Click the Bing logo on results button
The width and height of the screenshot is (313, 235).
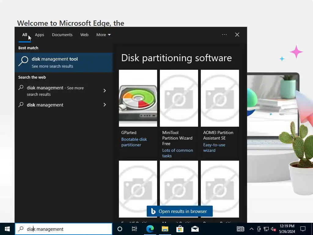point(153,211)
